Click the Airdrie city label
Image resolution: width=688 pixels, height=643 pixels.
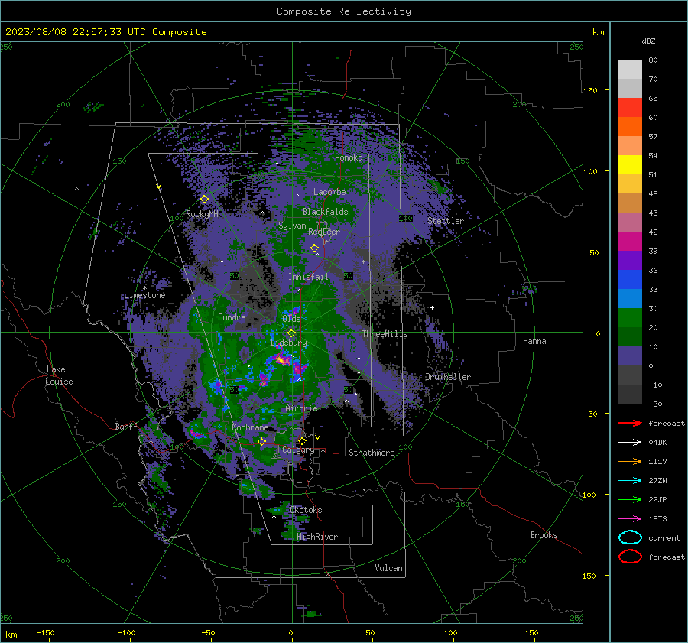(301, 408)
